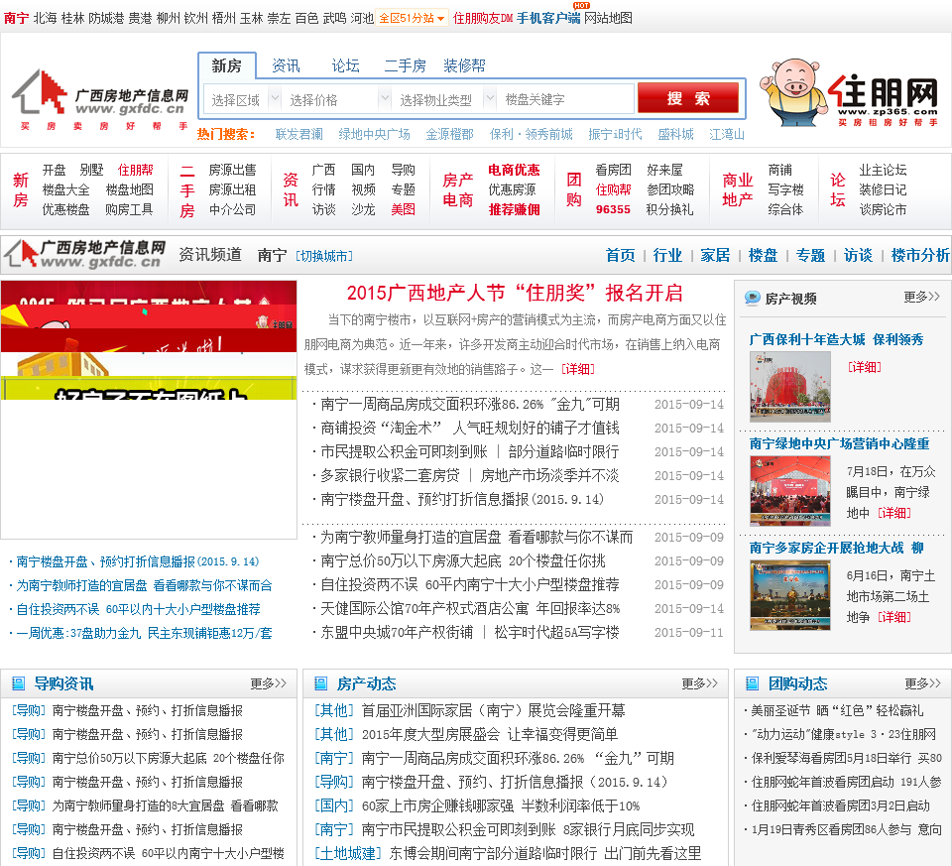Open the 写字楼 nav link
Image resolution: width=952 pixels, height=866 pixels.
pos(785,189)
